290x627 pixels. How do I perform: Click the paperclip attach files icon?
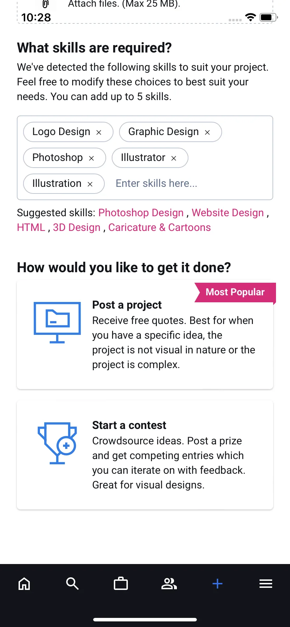click(45, 4)
